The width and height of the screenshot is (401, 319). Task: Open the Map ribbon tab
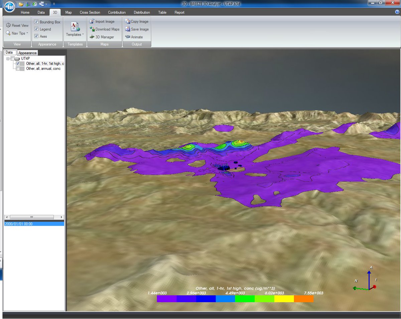point(69,12)
